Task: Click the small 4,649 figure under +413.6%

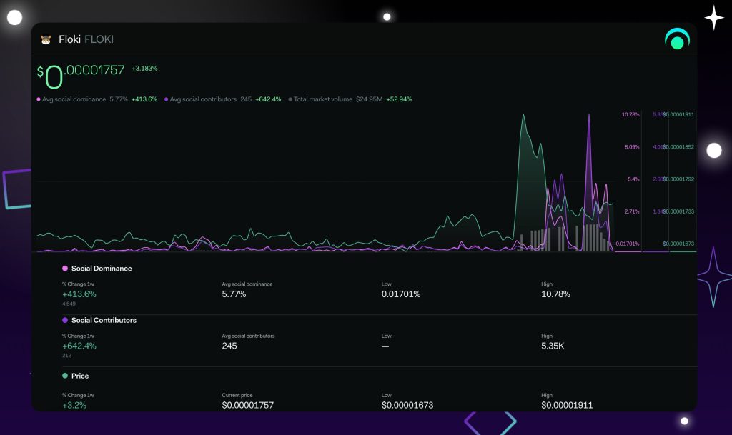Action: 69,304
